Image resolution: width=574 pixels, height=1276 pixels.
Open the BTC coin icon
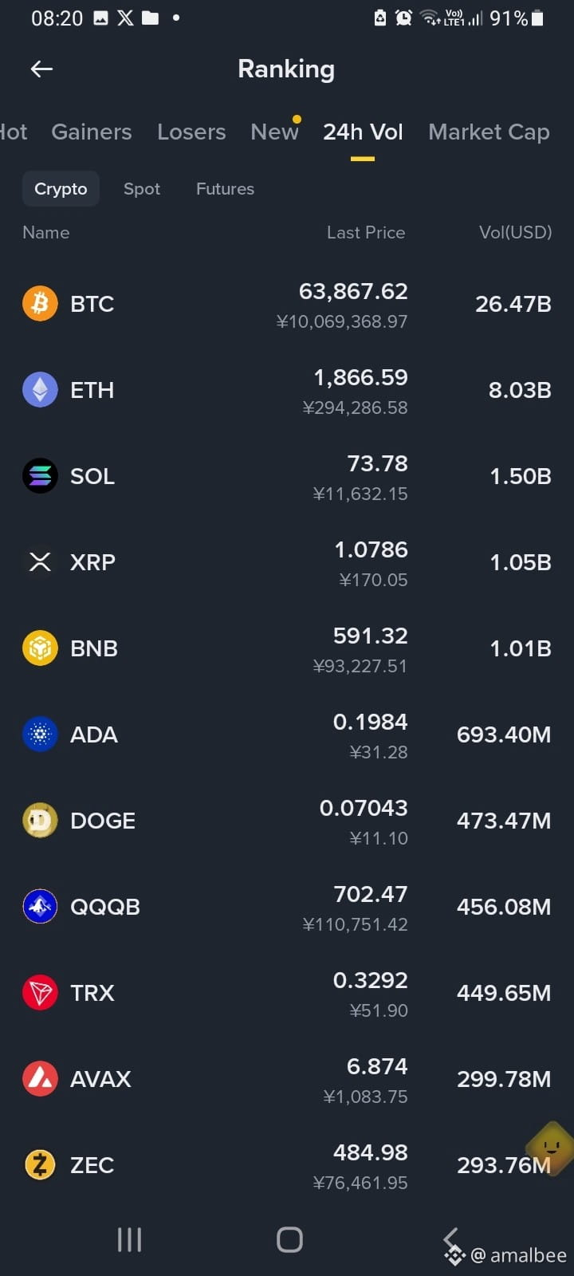click(40, 304)
